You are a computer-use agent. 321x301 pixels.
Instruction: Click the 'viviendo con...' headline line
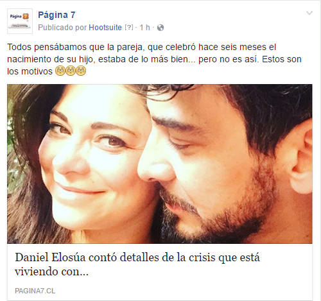pyautogui.click(x=51, y=271)
